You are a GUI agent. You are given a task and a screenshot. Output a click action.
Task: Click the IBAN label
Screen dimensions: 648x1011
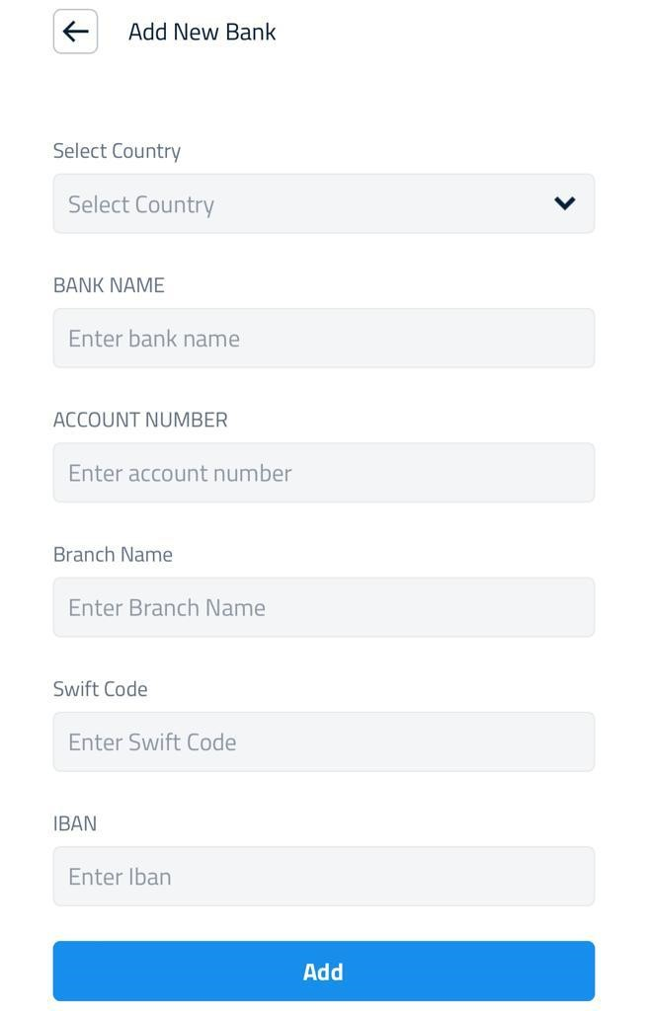pos(75,823)
